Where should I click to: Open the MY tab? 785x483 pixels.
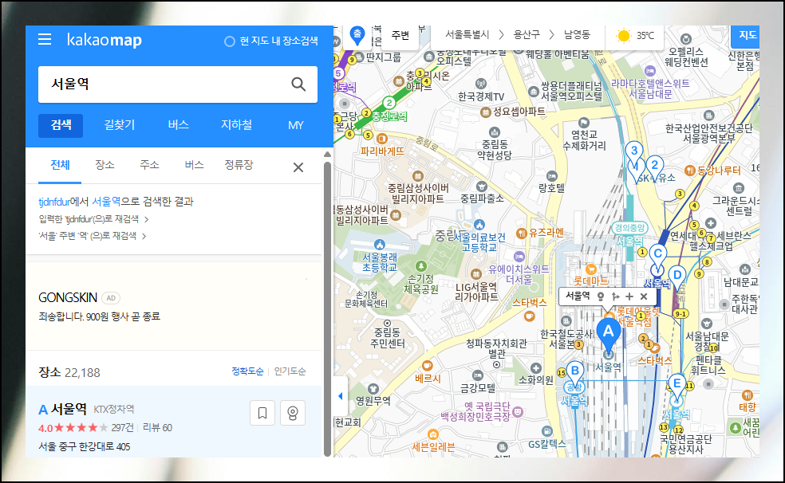(x=295, y=125)
